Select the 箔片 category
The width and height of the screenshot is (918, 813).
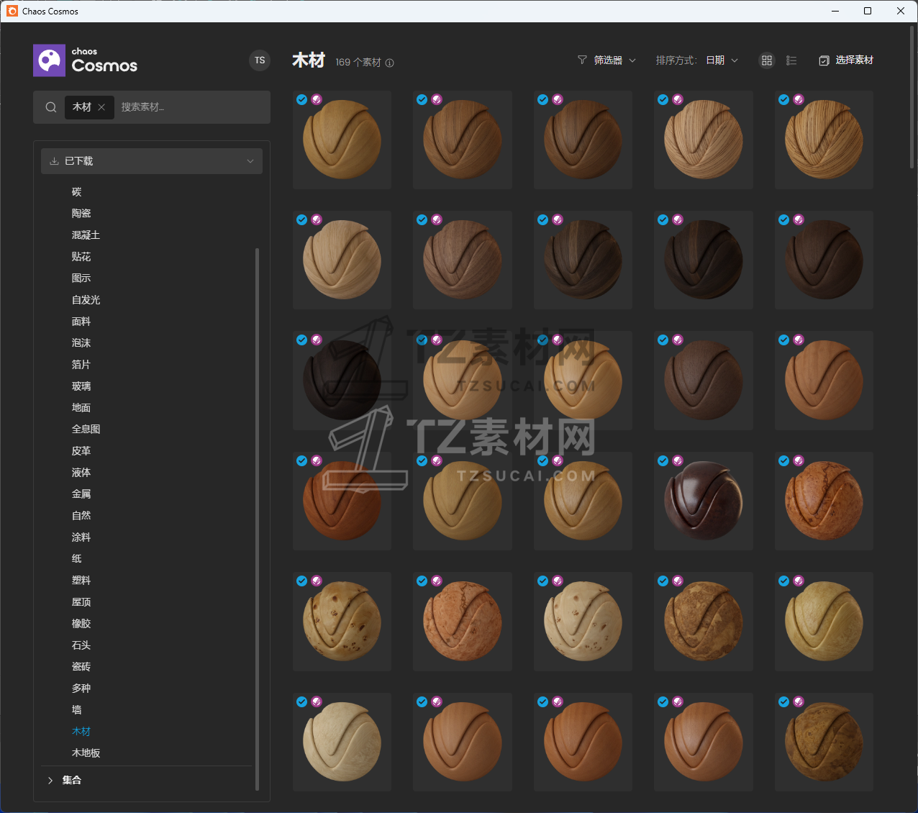[81, 365]
